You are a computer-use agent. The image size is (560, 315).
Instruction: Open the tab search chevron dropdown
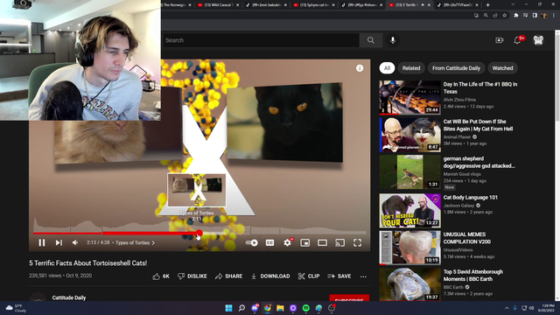tap(513, 4)
